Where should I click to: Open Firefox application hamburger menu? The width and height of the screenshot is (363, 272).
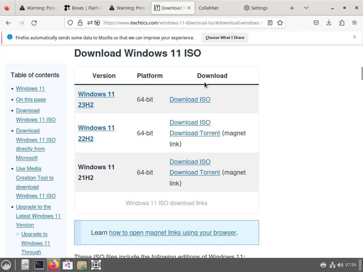(x=354, y=23)
